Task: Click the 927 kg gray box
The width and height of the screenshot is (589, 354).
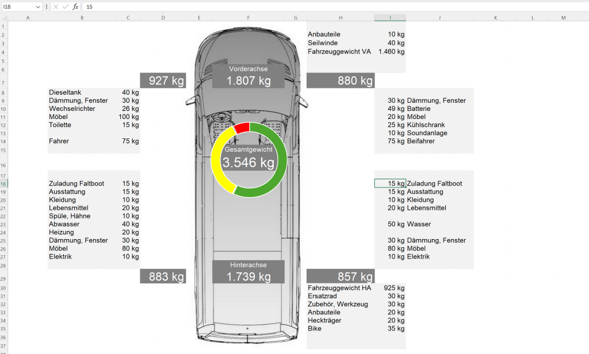Action: [163, 80]
